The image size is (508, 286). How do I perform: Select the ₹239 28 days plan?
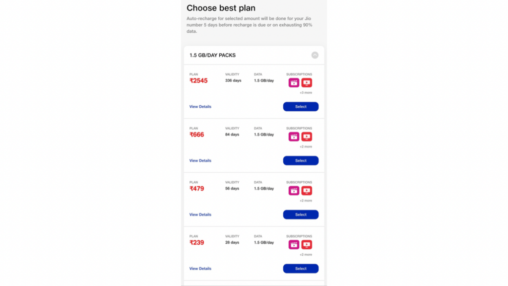pos(301,269)
